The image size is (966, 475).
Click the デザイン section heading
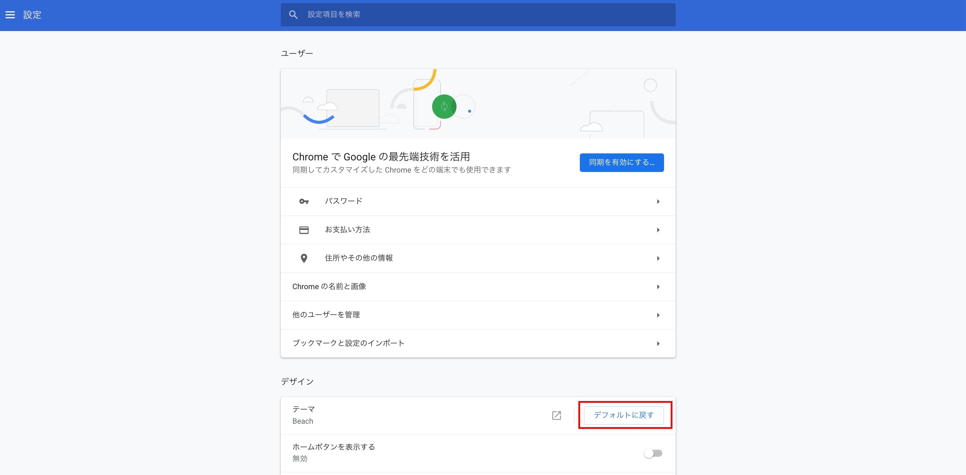coord(297,382)
